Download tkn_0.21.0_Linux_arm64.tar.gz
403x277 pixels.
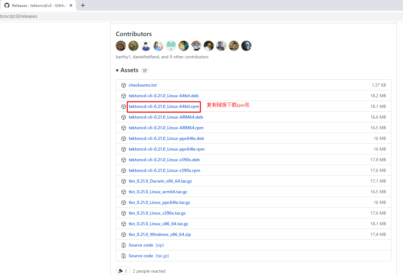[x=158, y=192]
